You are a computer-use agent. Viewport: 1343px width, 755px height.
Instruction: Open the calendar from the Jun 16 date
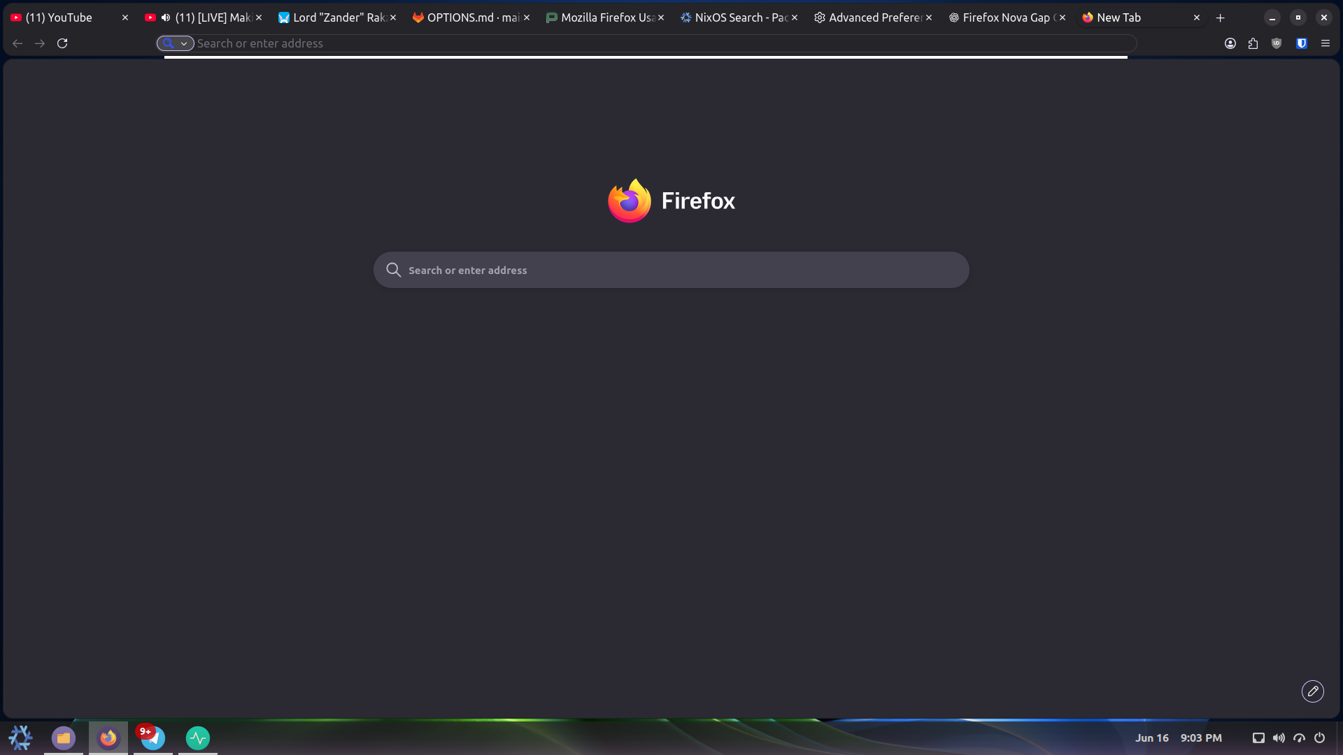(x=1152, y=738)
